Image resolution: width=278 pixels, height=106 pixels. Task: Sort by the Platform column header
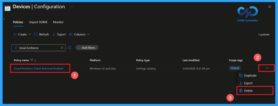[95, 60]
